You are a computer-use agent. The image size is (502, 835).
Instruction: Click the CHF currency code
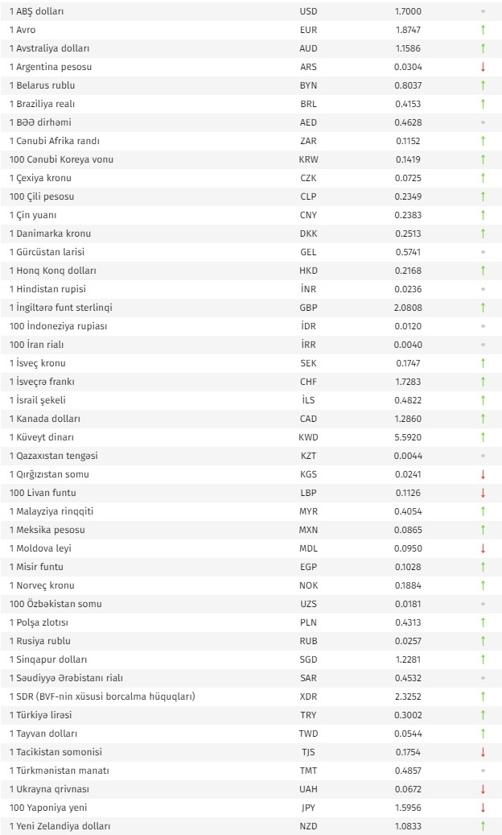(308, 382)
